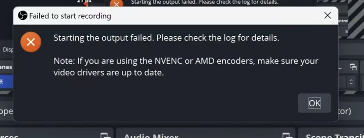This screenshot has width=364, height=138.
Task: Click the NVENC or AMD encoders note
Action: coord(186,67)
